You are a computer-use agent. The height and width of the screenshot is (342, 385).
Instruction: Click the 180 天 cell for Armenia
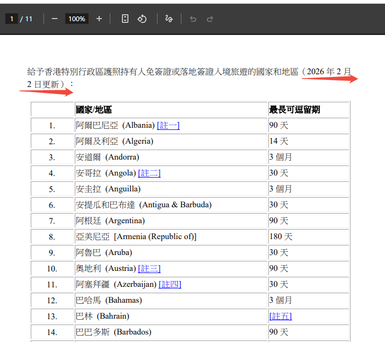click(x=281, y=236)
